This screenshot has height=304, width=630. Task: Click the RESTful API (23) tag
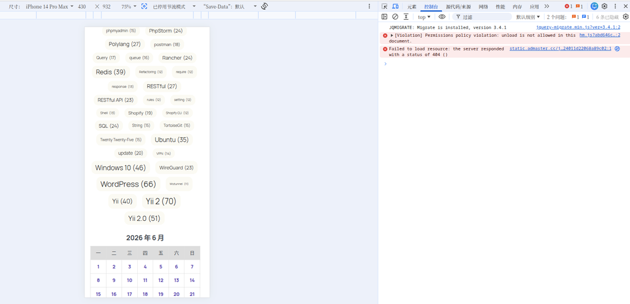point(115,100)
